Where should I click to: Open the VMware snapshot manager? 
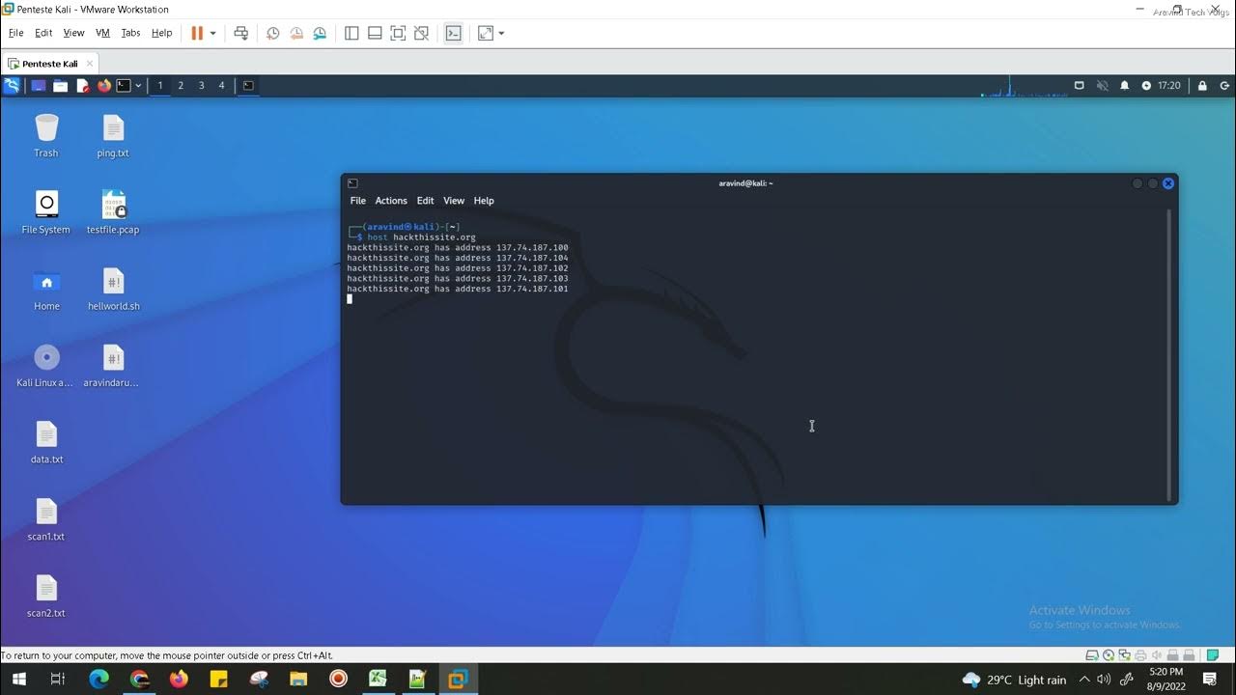point(320,33)
